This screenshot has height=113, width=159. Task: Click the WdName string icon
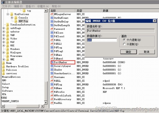(52, 88)
